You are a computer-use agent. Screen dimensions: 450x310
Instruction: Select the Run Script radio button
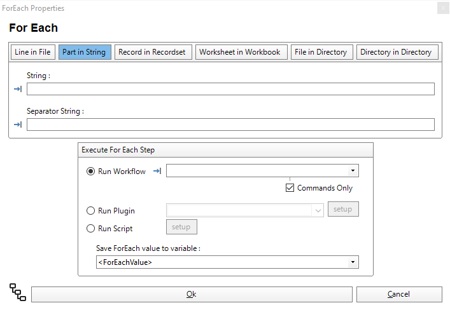click(x=90, y=228)
